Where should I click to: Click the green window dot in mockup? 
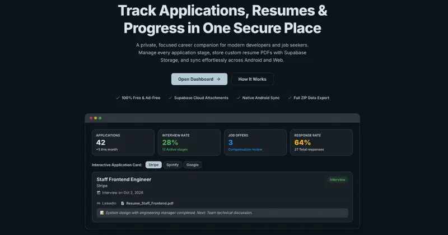[x=100, y=118]
